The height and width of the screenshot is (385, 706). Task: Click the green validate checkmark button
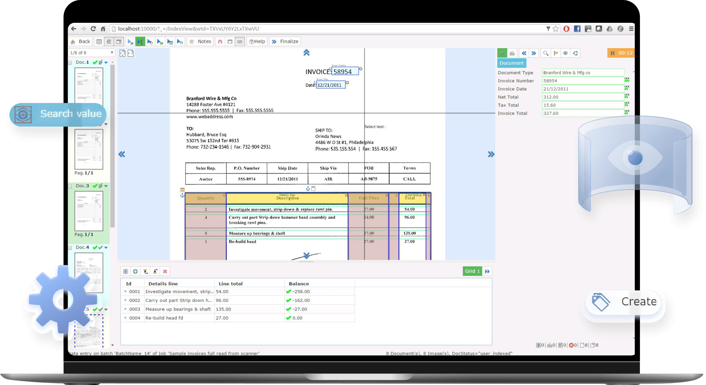pos(502,53)
